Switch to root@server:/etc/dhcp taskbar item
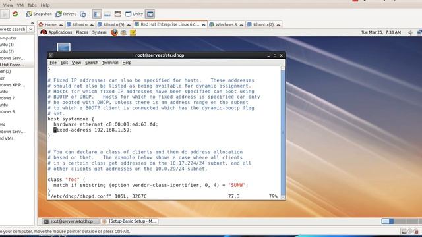 point(71,221)
